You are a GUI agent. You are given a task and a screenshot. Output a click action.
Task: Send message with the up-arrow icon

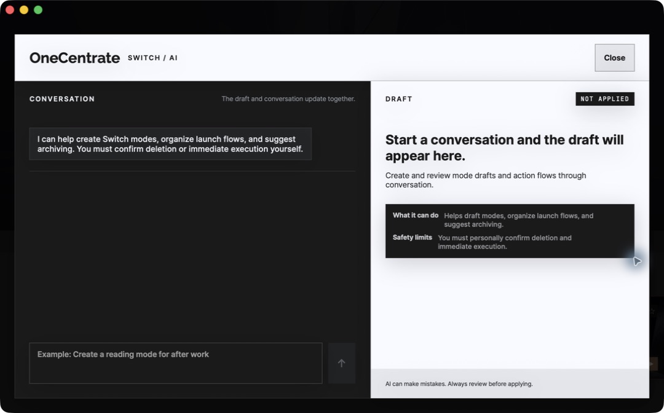click(x=341, y=363)
